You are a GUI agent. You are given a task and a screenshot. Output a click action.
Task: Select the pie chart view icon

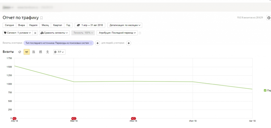20,52
